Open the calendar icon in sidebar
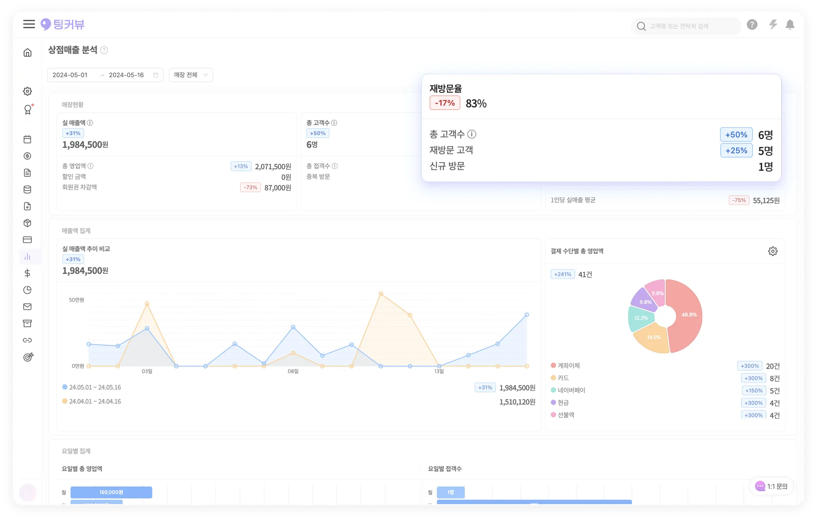 [28, 139]
